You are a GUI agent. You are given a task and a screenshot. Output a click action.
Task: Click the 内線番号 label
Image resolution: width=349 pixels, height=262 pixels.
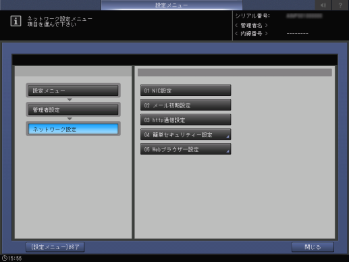click(251, 34)
